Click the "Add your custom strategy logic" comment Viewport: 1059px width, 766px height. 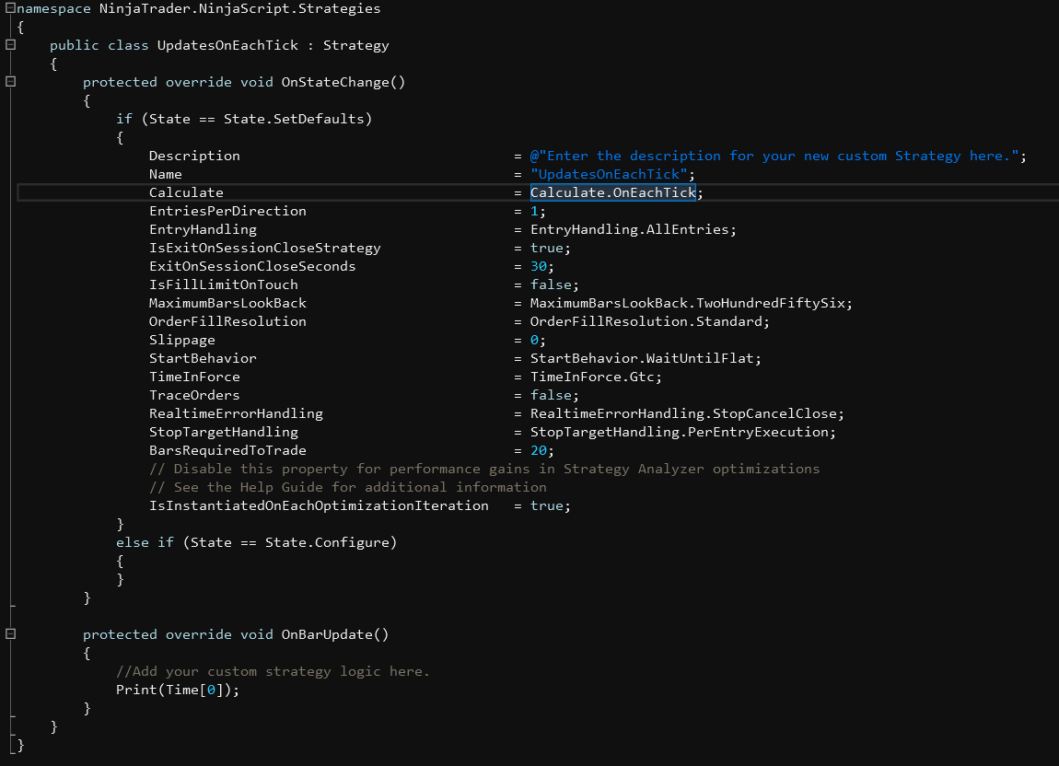(x=280, y=671)
